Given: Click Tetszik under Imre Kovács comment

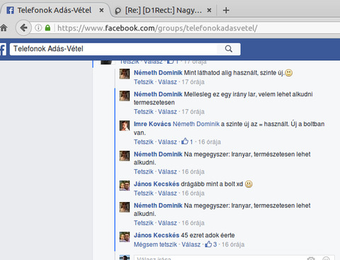Looking at the screenshot, I should pos(144,142).
